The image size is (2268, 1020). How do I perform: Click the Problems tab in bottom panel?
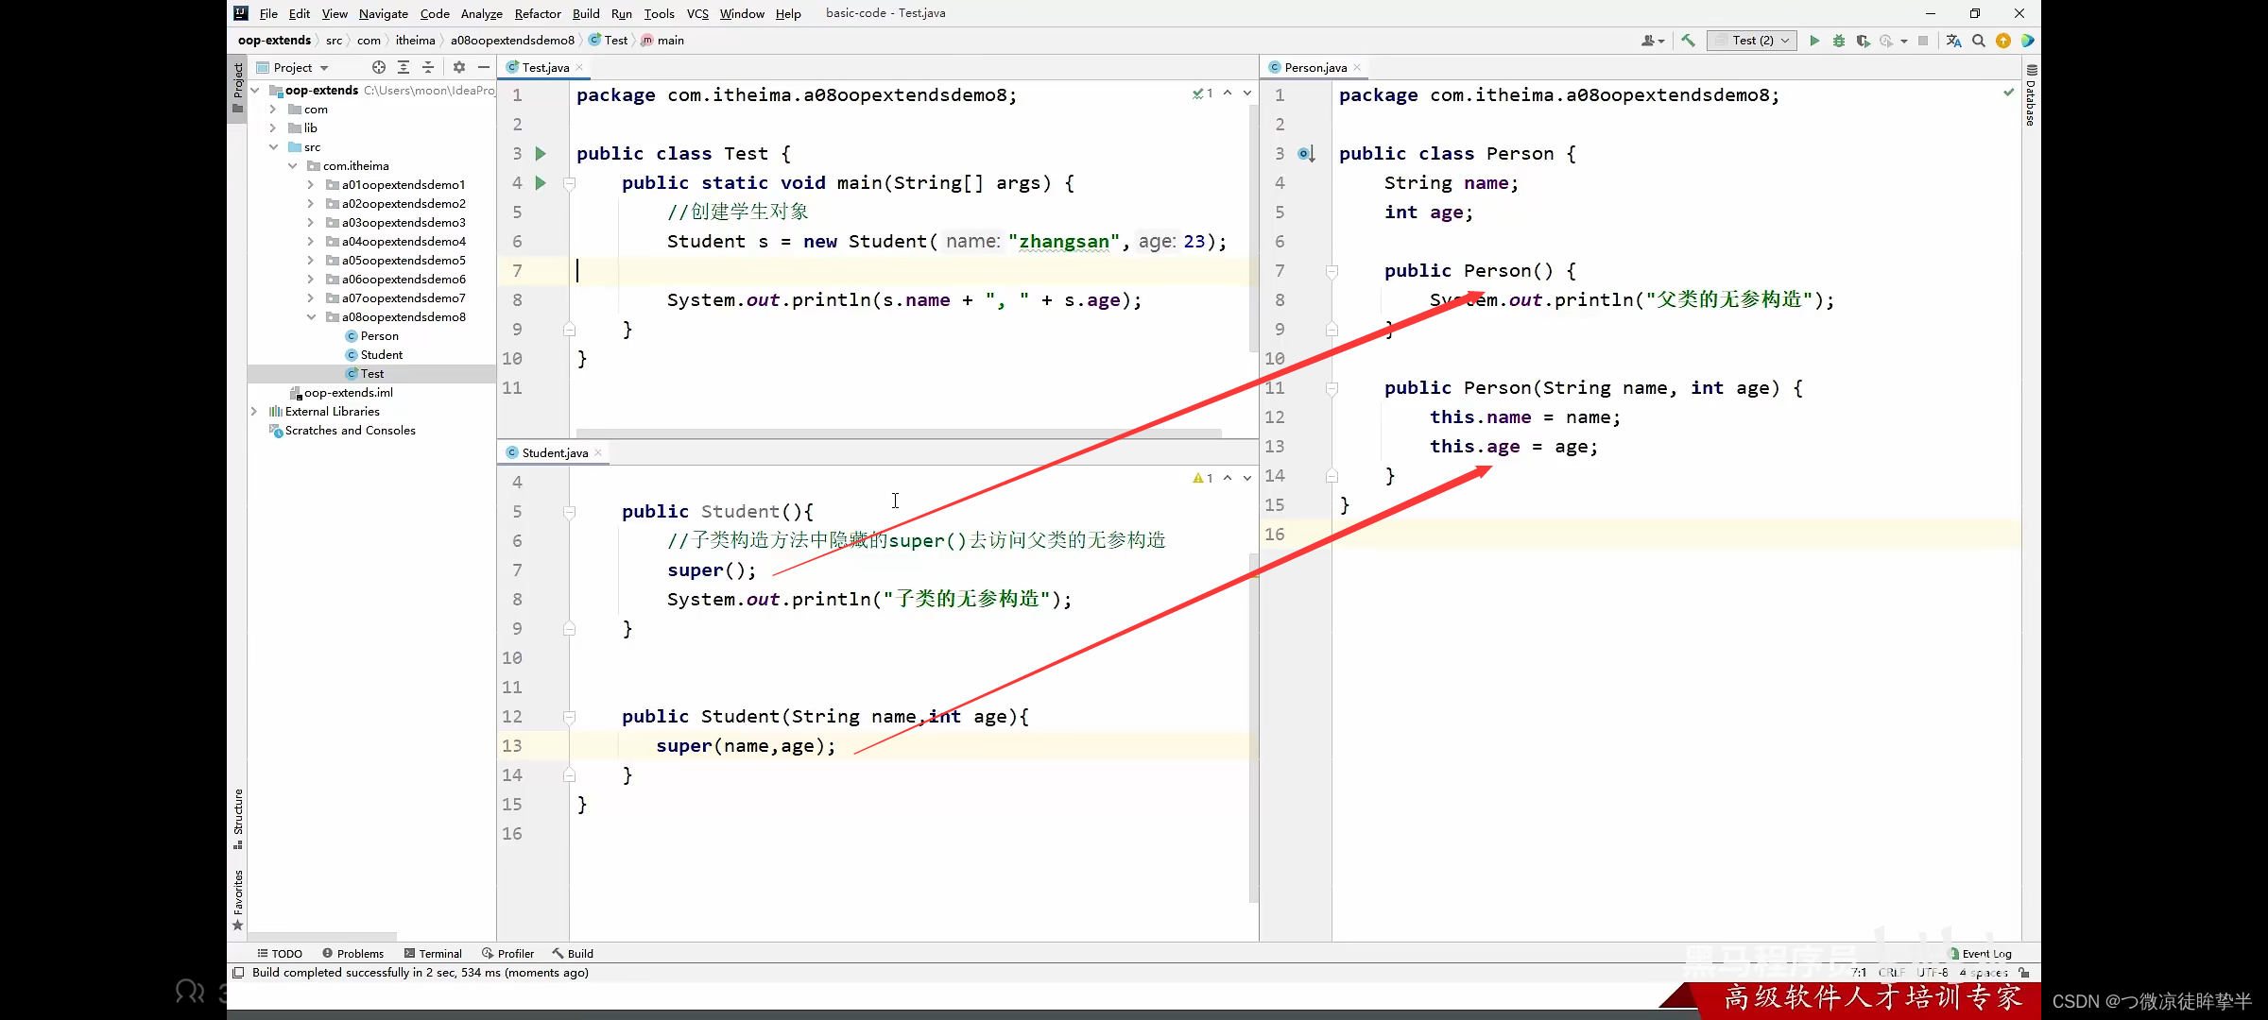click(x=359, y=952)
